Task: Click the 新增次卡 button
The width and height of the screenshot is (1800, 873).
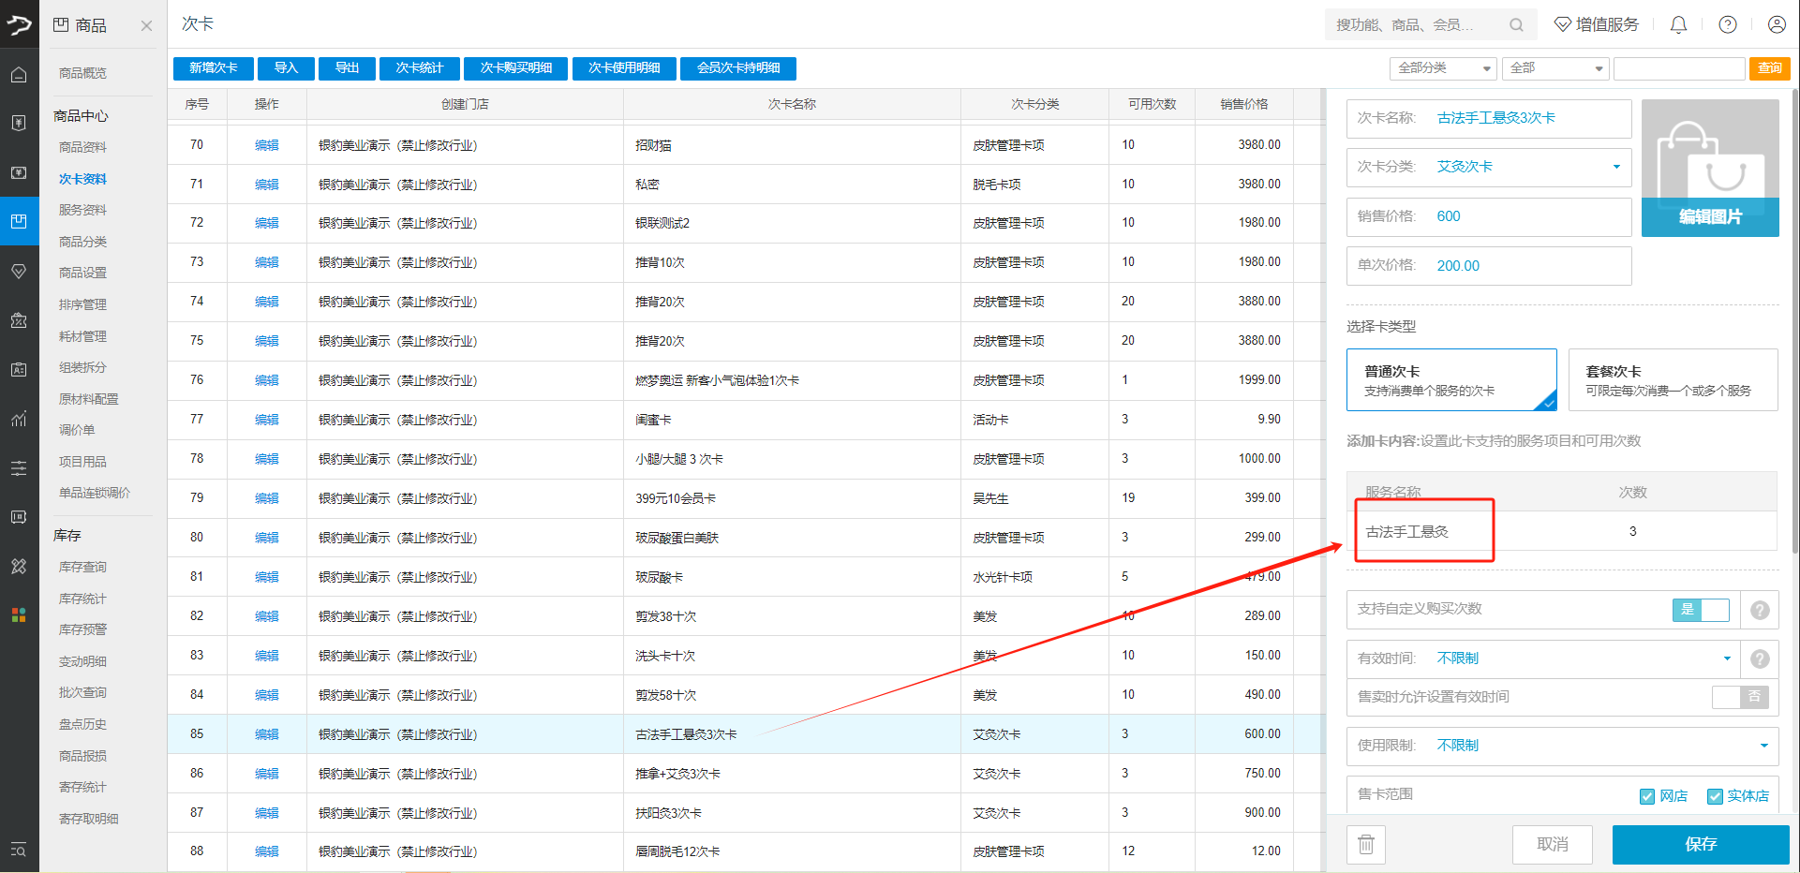Action: [214, 68]
